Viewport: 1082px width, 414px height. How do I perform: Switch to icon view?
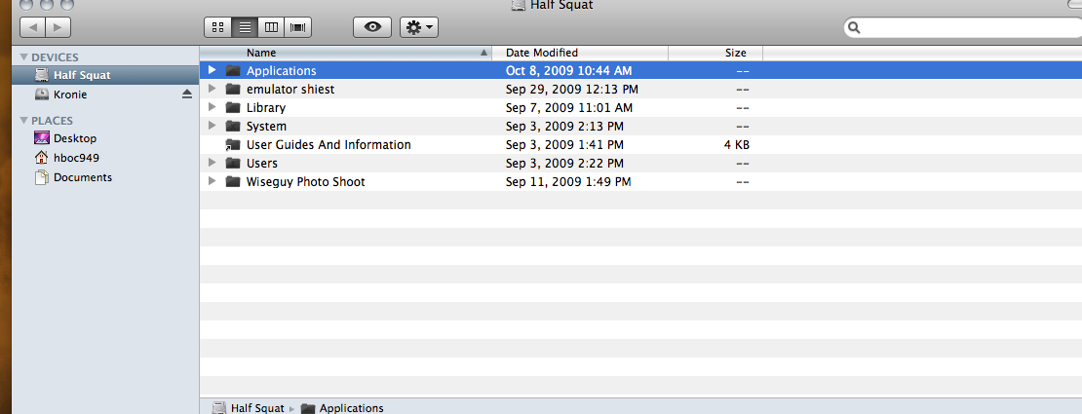click(x=218, y=27)
